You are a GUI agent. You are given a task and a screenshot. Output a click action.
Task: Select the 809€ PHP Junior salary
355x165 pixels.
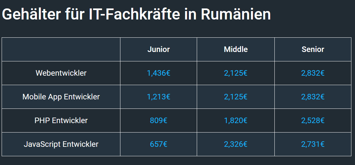click(159, 121)
